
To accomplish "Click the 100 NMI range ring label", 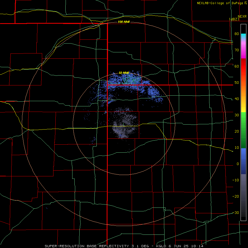I will point(124,22).
